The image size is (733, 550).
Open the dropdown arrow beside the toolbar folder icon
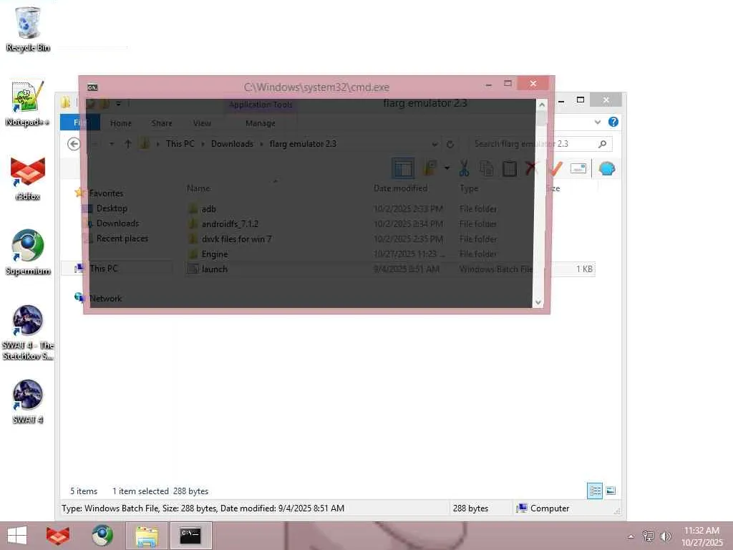447,168
